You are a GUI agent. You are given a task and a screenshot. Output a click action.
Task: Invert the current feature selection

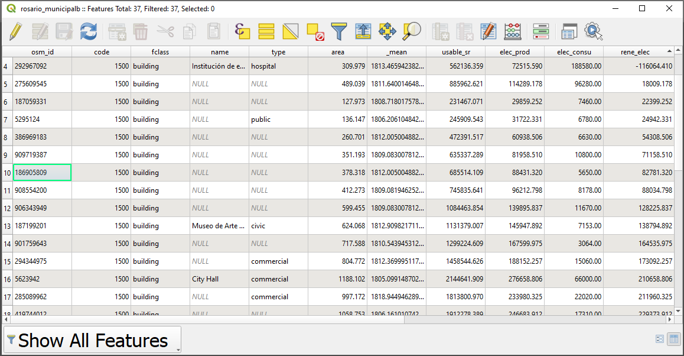(291, 31)
